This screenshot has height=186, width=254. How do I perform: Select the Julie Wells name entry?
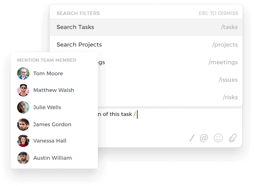[x=47, y=107]
